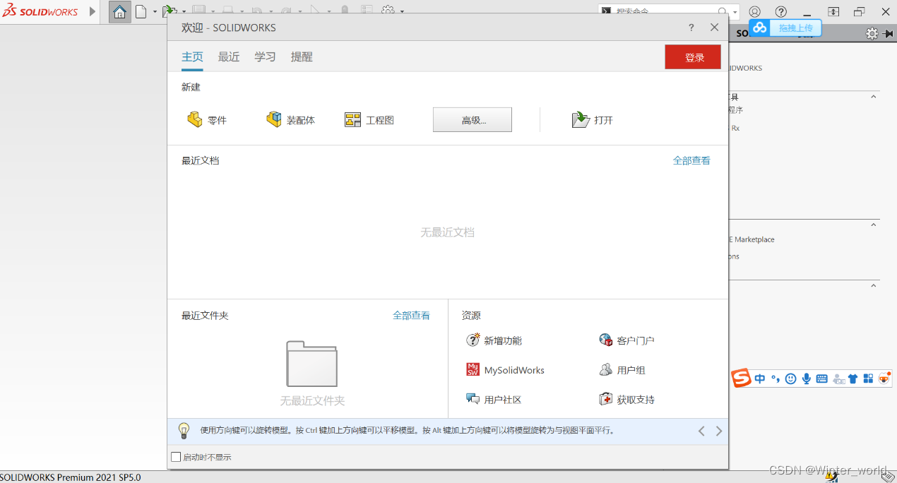Image resolution: width=897 pixels, height=483 pixels.
Task: Show next tip with right arrow
Action: tap(719, 431)
